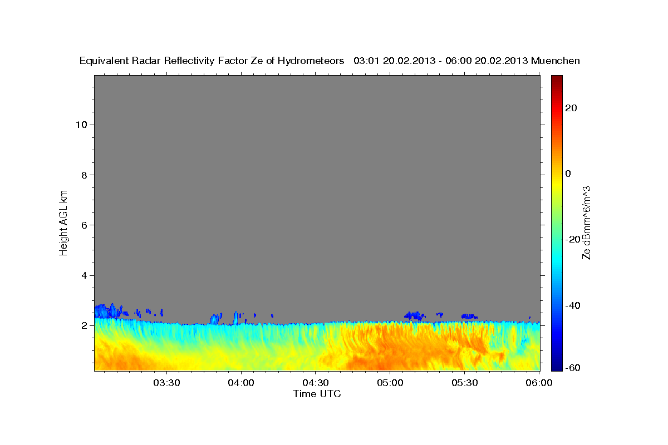The image size is (668, 445).
Task: Click the orange high-reflectivity region near 05:00
Action: click(x=390, y=348)
